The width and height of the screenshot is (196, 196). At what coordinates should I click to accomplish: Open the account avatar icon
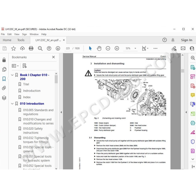[x=192, y=48]
